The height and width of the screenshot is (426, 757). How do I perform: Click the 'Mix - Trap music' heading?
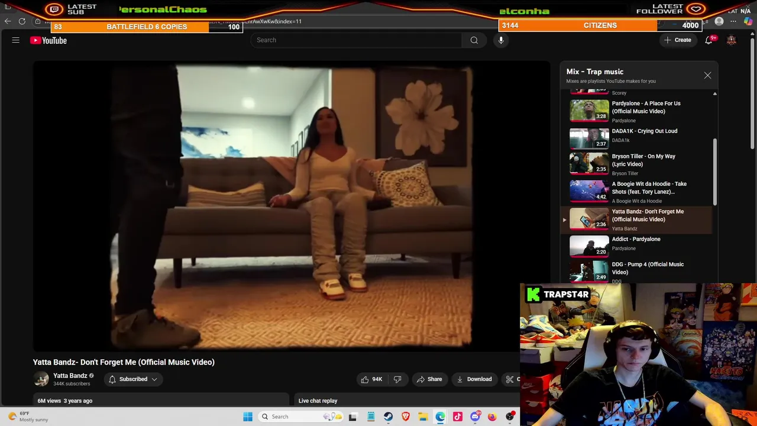point(595,72)
